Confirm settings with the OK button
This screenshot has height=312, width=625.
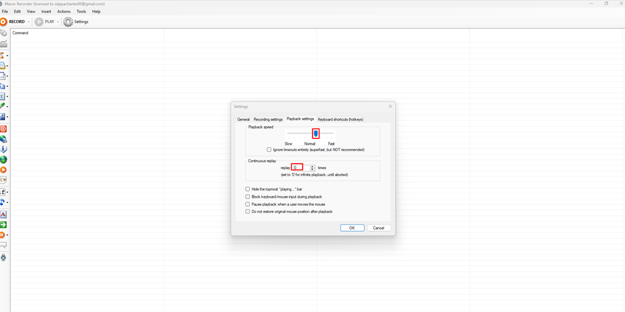[x=352, y=228]
